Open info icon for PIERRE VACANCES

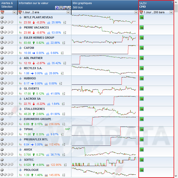20,27
